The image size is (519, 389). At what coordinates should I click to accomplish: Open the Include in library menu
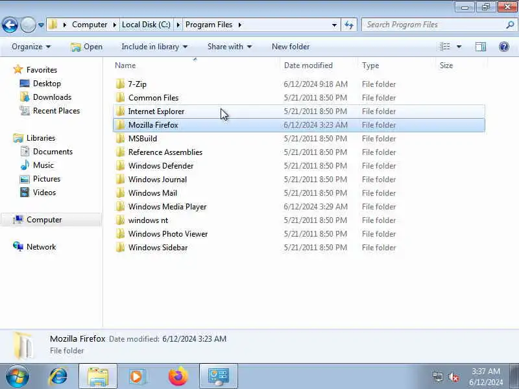click(x=154, y=47)
